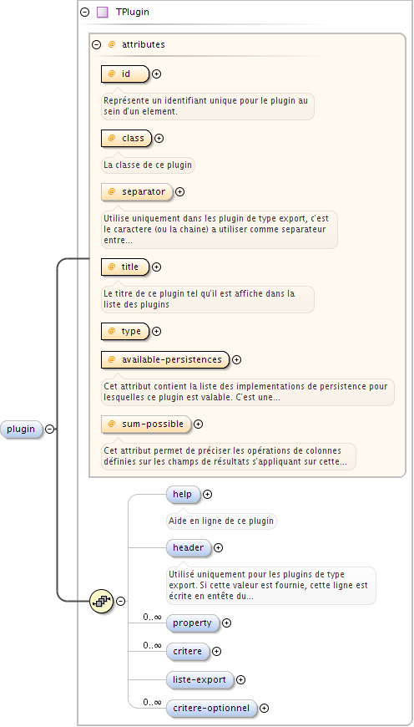Expand the liste-export element plus icon
The height and width of the screenshot is (727, 414).
(241, 679)
